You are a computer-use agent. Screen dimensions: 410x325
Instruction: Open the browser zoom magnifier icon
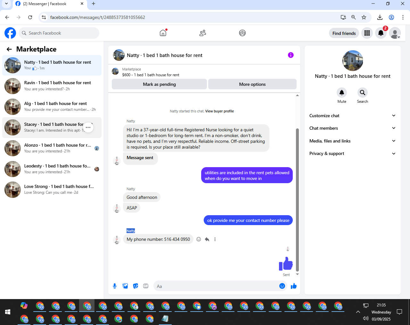point(354,17)
